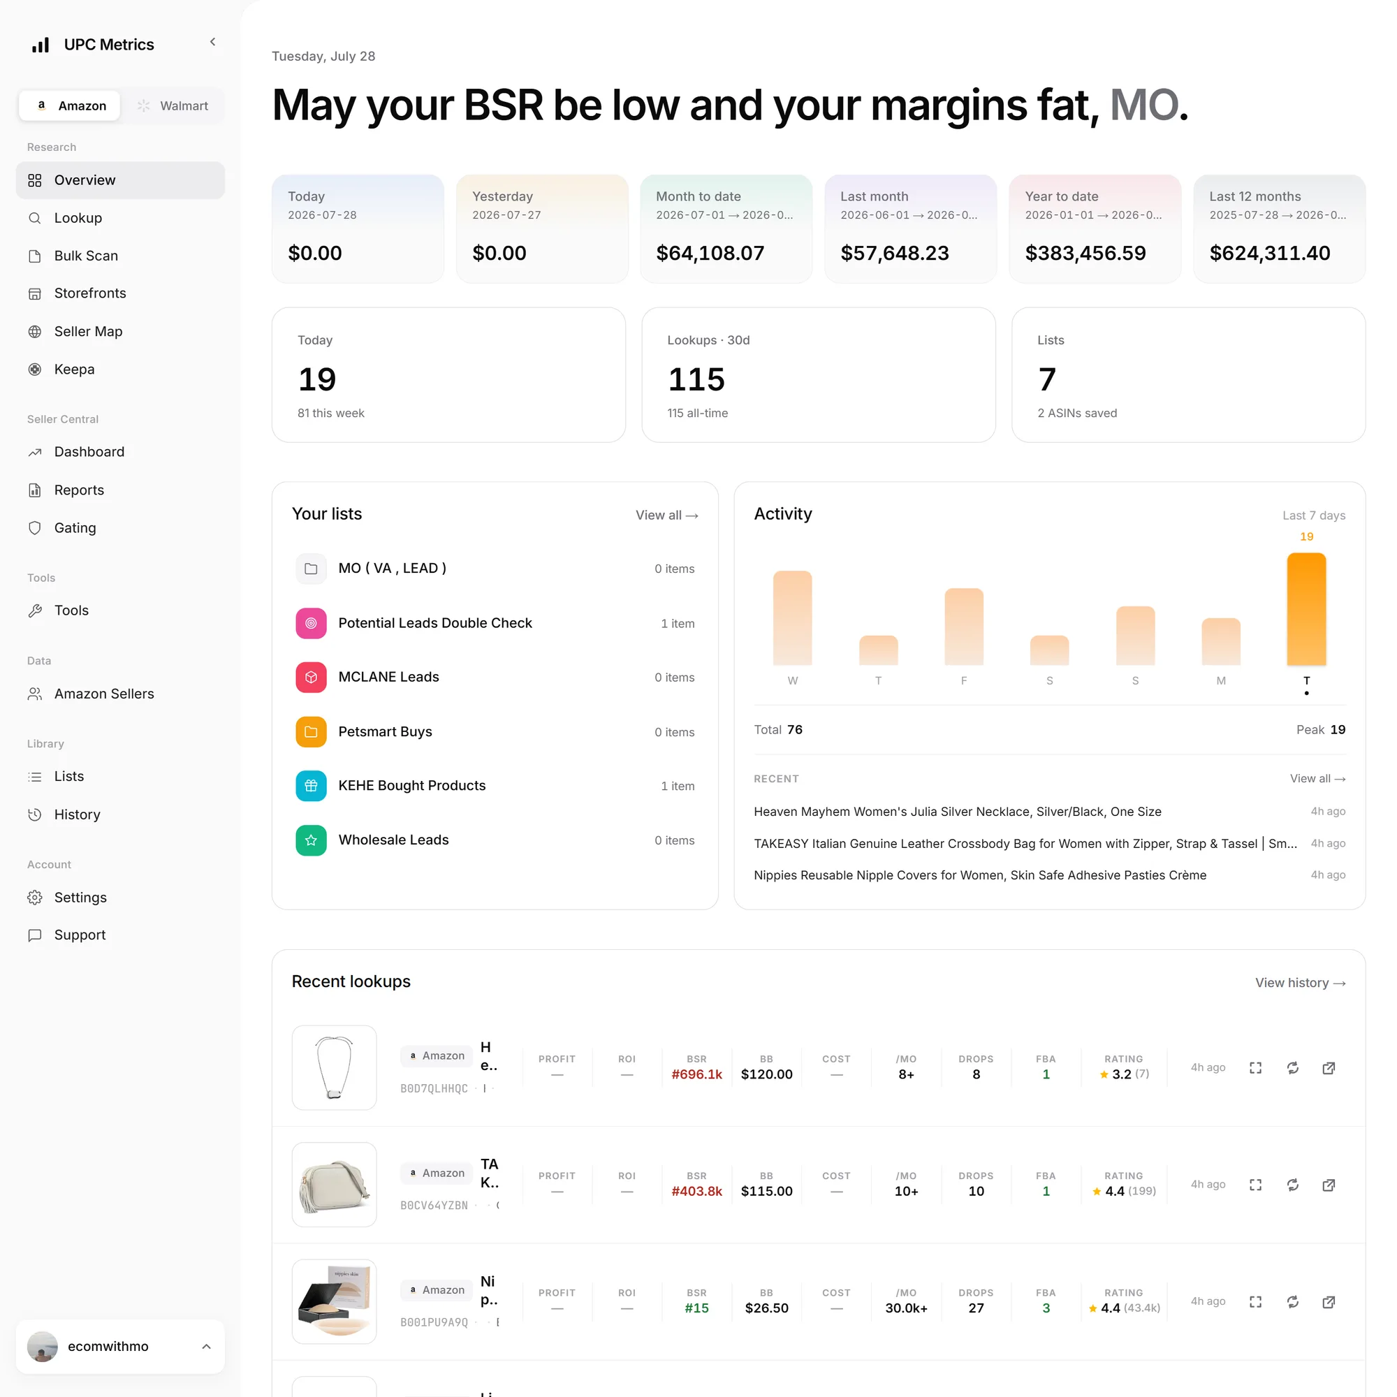Click View history in Recent lookups
The width and height of the screenshot is (1397, 1397).
coord(1300,983)
